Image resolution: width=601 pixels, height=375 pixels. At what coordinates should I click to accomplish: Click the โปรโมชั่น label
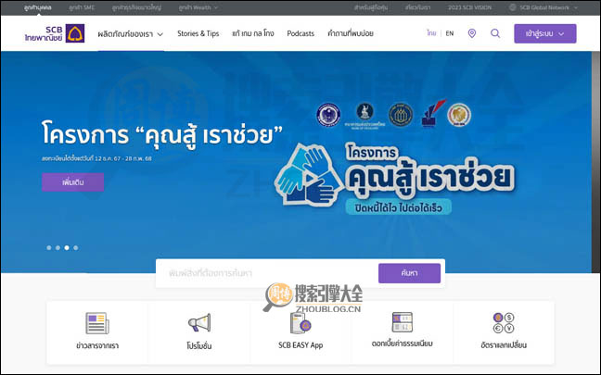(x=199, y=345)
